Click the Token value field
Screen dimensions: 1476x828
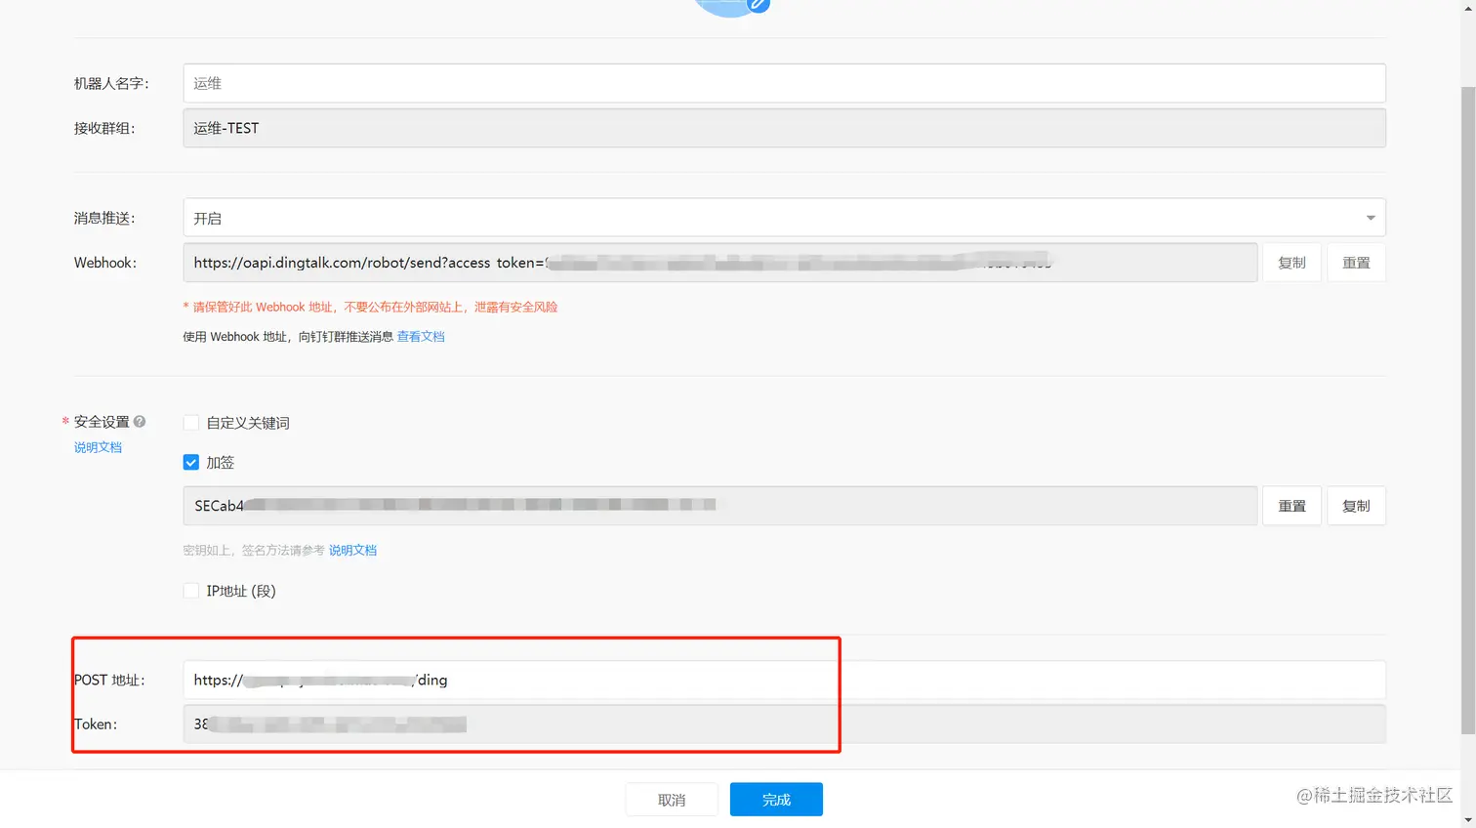pos(784,724)
